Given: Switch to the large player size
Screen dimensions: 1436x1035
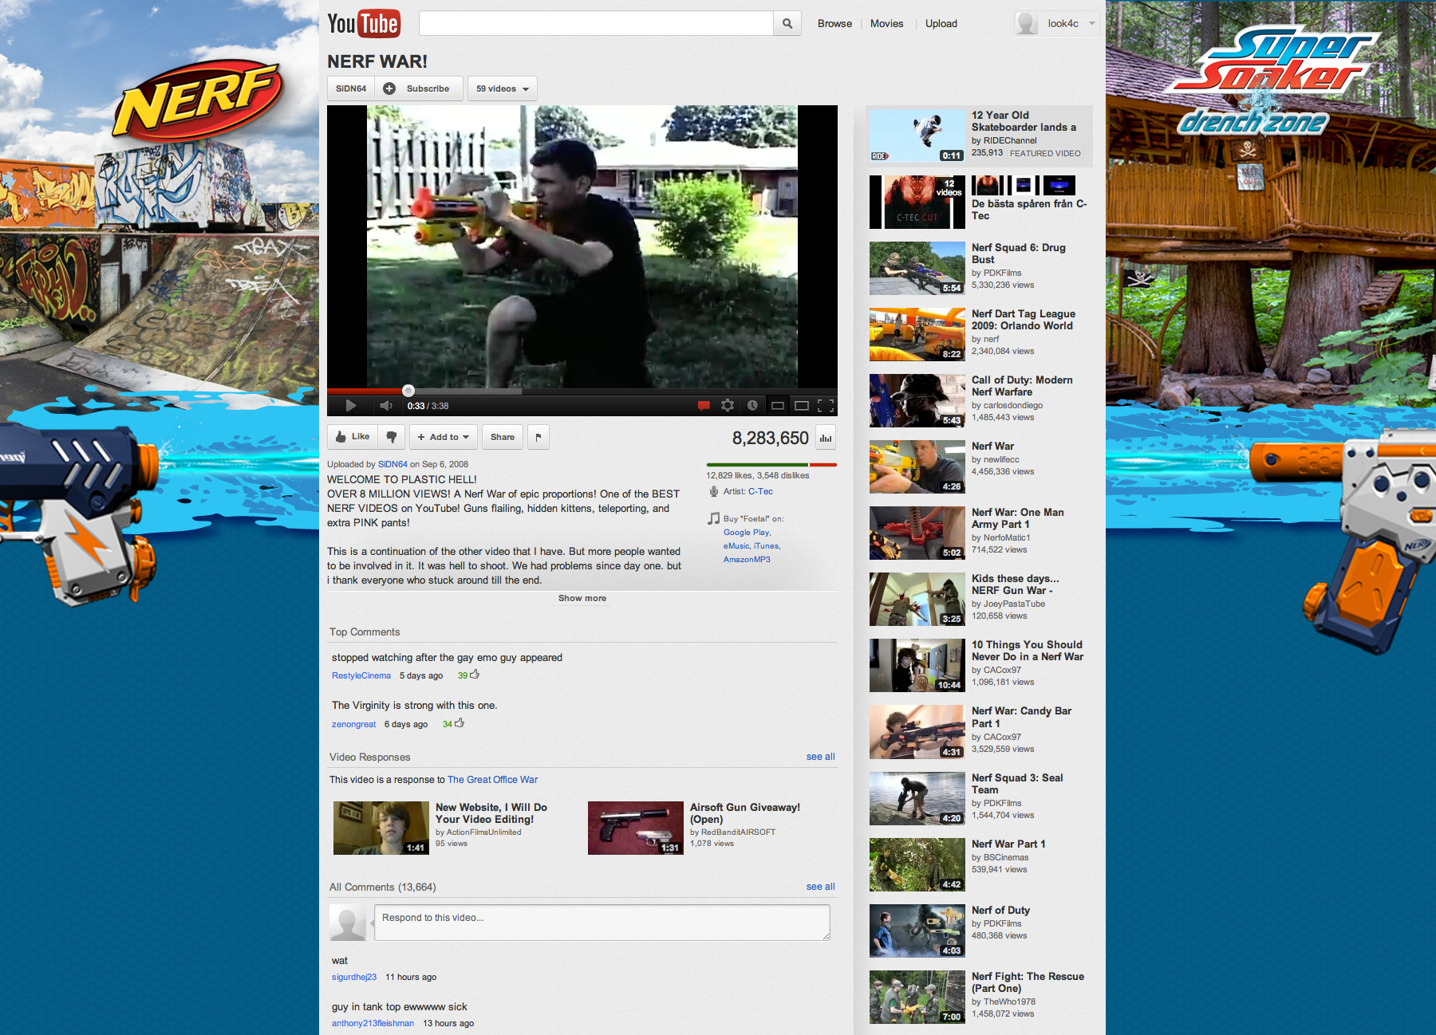Looking at the screenshot, I should coord(802,406).
